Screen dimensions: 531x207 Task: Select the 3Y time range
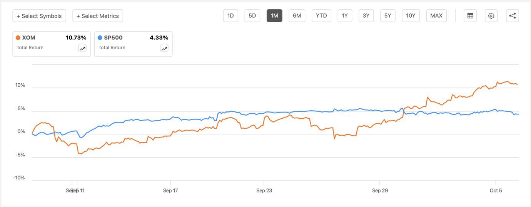point(366,16)
